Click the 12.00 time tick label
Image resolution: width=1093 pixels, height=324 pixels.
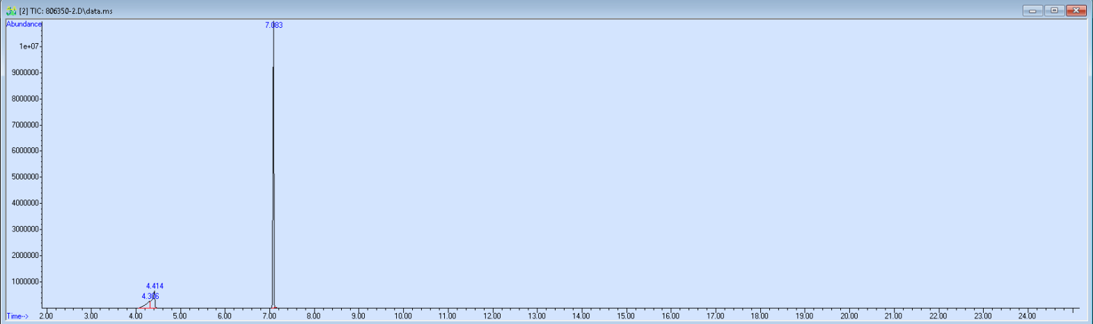492,316
